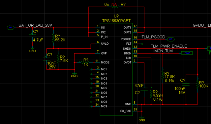The width and height of the screenshot is (211, 124).
Task: Click the OUT2 pin name
Action: pyautogui.click(x=128, y=32)
